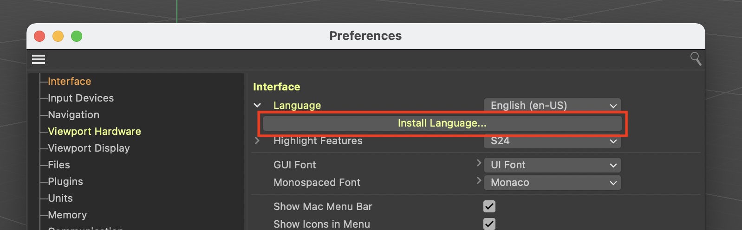Collapse the Language section chevron
The height and width of the screenshot is (230, 742).
pyautogui.click(x=257, y=105)
